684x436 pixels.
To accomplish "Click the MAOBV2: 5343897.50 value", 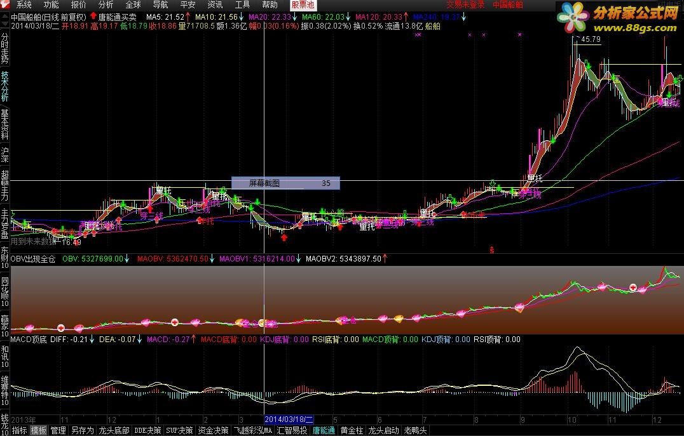I will pos(343,259).
